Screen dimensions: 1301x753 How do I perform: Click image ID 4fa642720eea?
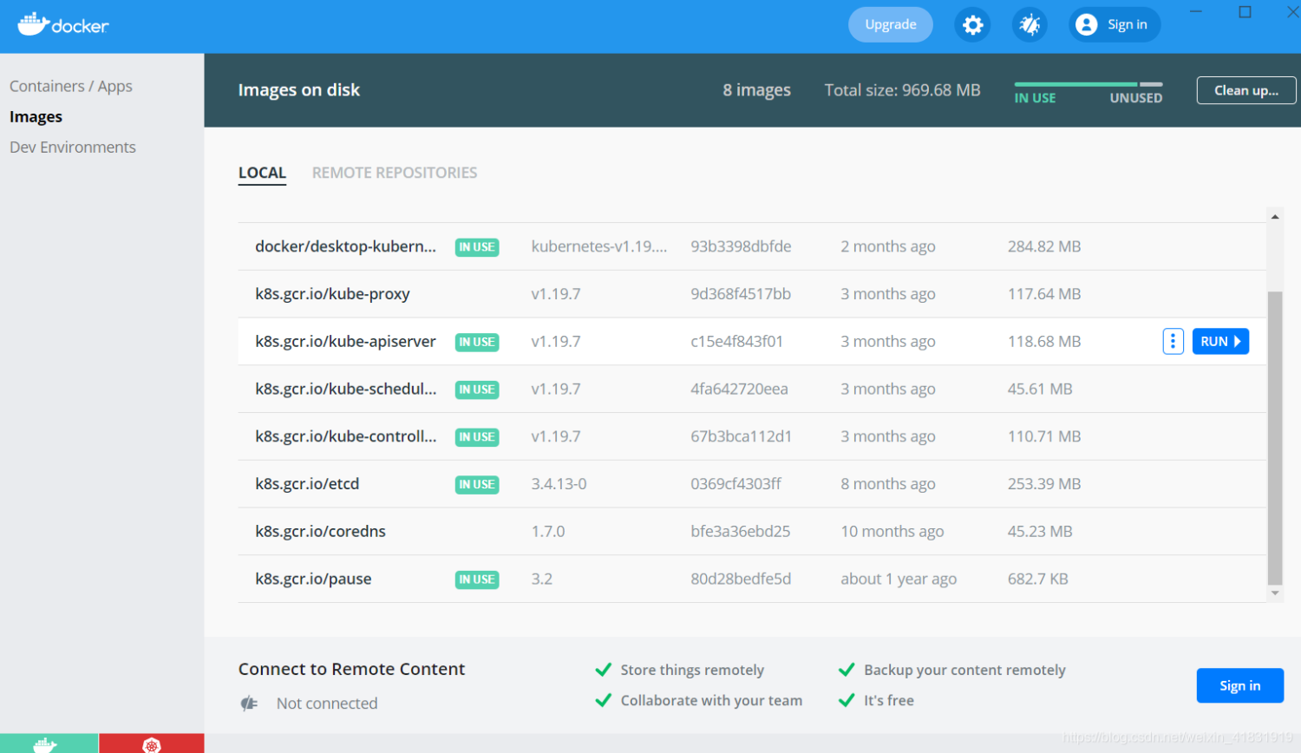pos(739,390)
